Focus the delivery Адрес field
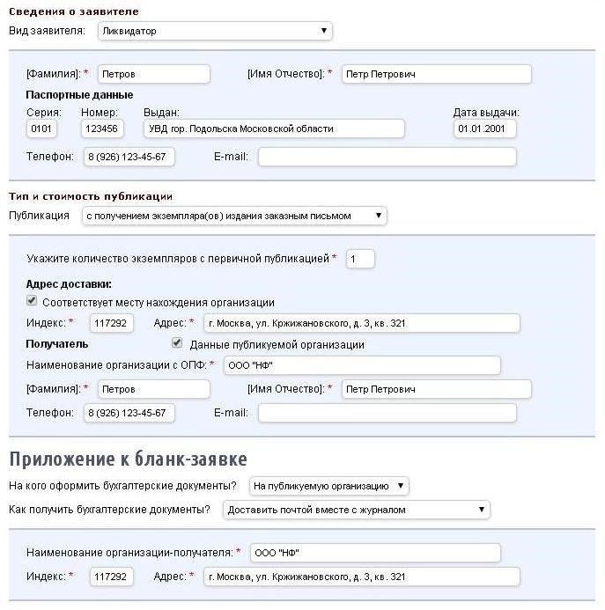 pyautogui.click(x=361, y=323)
